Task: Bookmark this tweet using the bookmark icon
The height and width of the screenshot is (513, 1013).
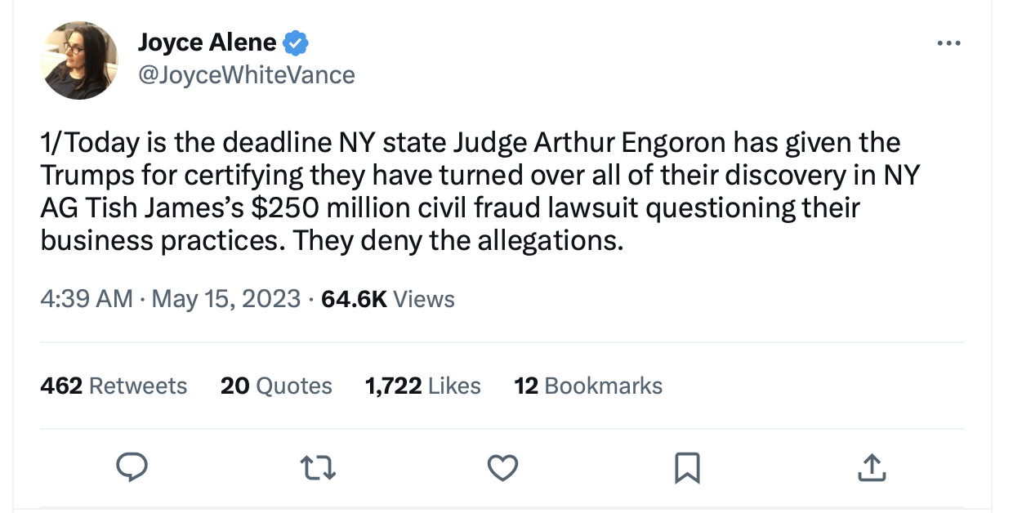Action: [687, 467]
